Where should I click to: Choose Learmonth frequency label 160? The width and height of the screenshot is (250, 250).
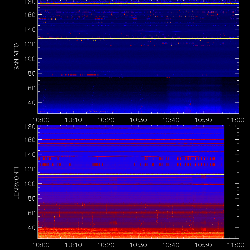coord(30,140)
